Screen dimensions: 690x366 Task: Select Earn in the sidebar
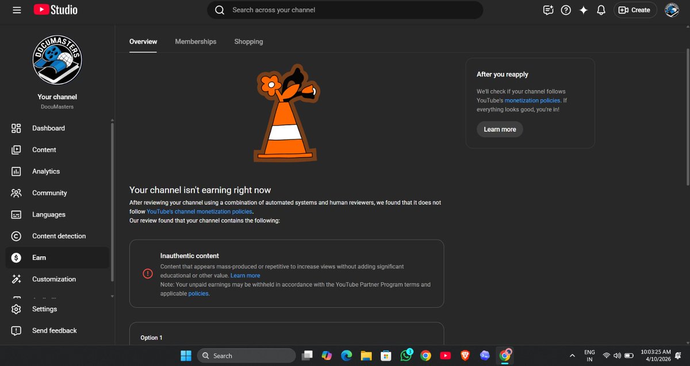click(57, 258)
